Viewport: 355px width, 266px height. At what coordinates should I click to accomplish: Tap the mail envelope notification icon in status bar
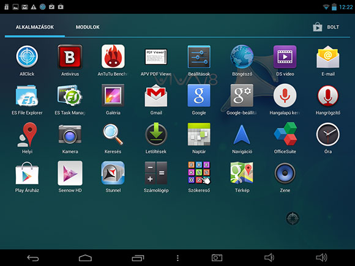coord(24,7)
